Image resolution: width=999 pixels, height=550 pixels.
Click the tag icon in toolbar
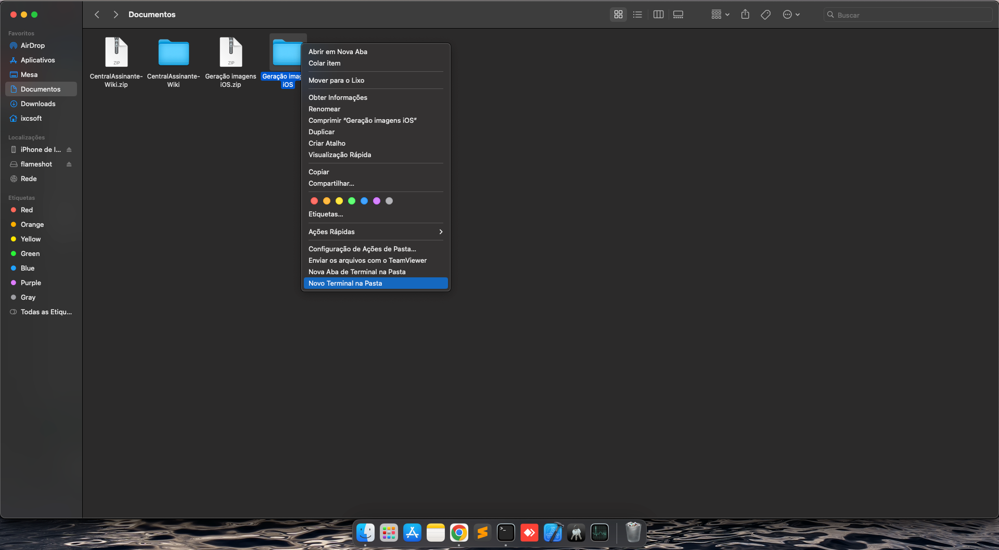[x=765, y=15]
